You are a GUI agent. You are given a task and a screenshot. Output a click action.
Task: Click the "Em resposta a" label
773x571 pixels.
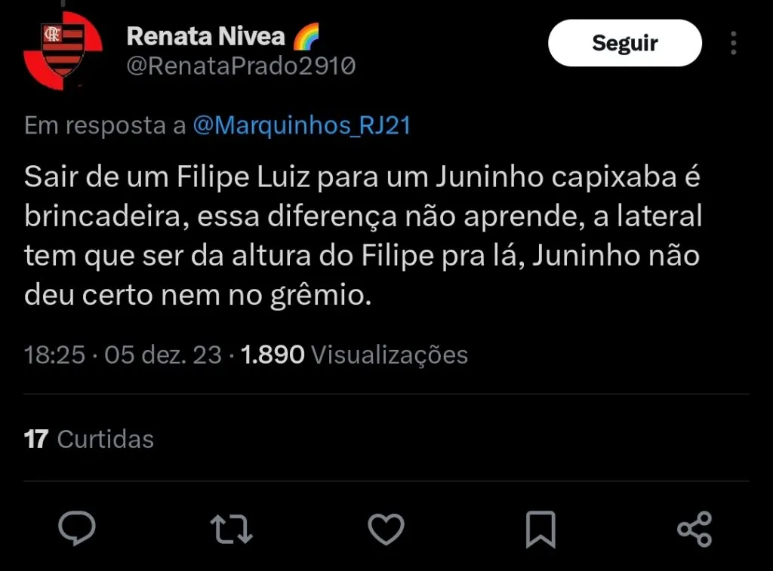105,125
